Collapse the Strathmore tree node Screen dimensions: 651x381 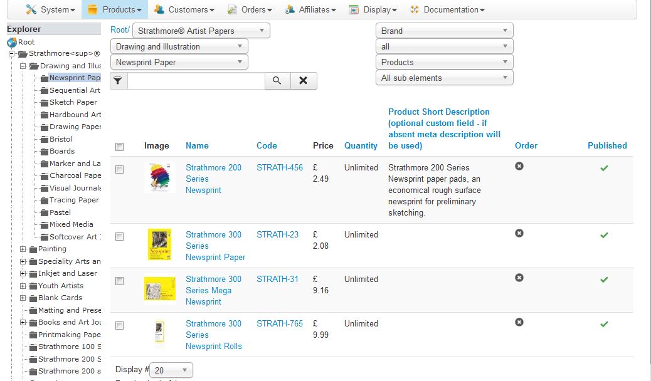tap(12, 53)
